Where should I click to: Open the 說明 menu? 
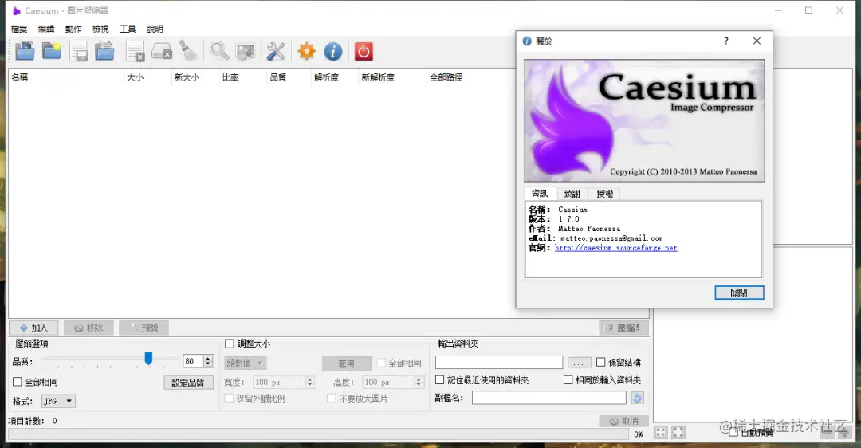[x=155, y=29]
